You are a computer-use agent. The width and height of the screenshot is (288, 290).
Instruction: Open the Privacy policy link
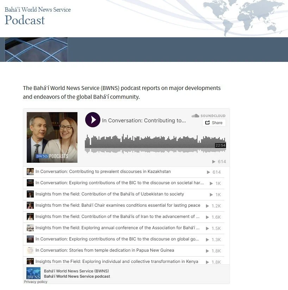tap(36, 282)
